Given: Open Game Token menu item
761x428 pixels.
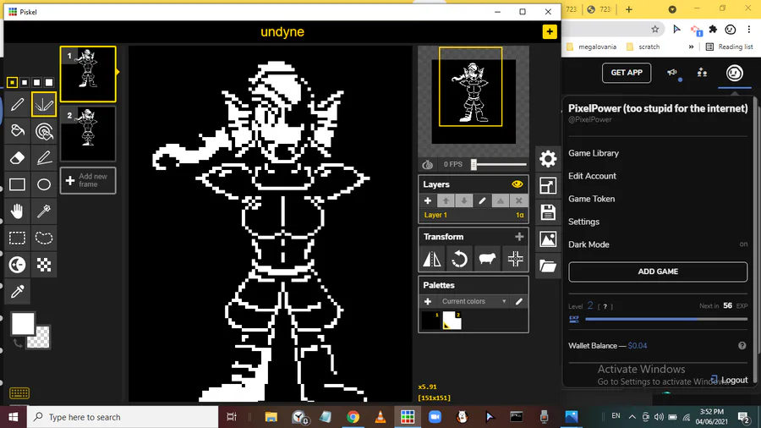Looking at the screenshot, I should 592,199.
